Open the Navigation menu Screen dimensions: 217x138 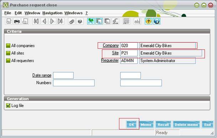(52, 13)
